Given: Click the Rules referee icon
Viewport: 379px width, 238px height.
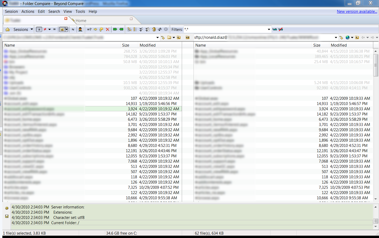Looking at the screenshot, I should tap(80, 29).
